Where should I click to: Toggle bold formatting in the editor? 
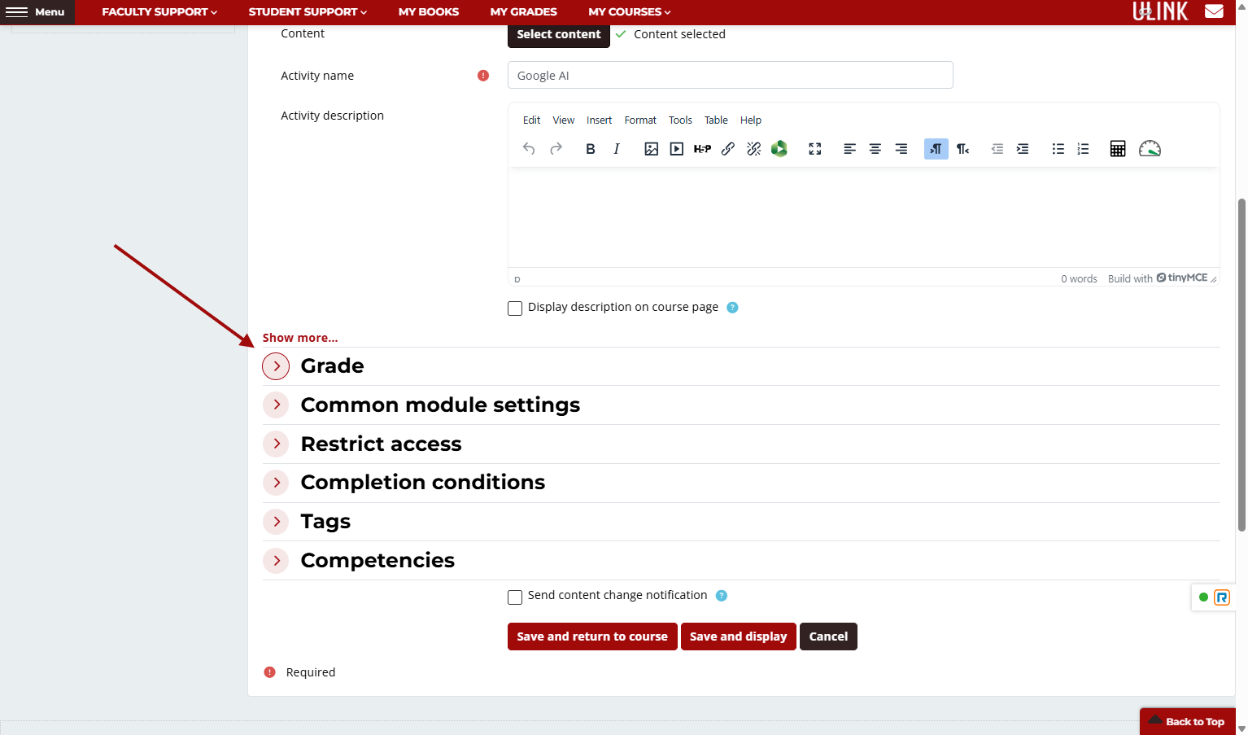(591, 149)
